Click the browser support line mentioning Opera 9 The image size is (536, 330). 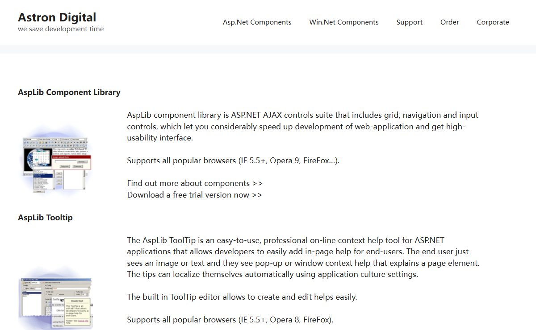click(233, 161)
